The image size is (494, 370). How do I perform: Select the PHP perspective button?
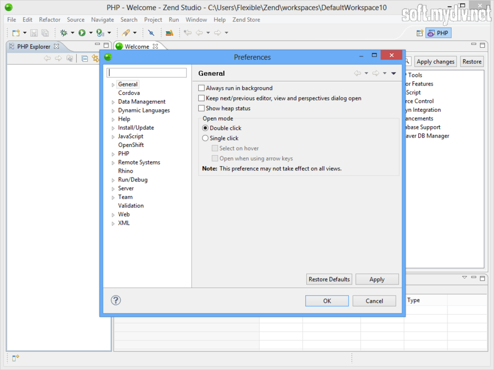438,33
